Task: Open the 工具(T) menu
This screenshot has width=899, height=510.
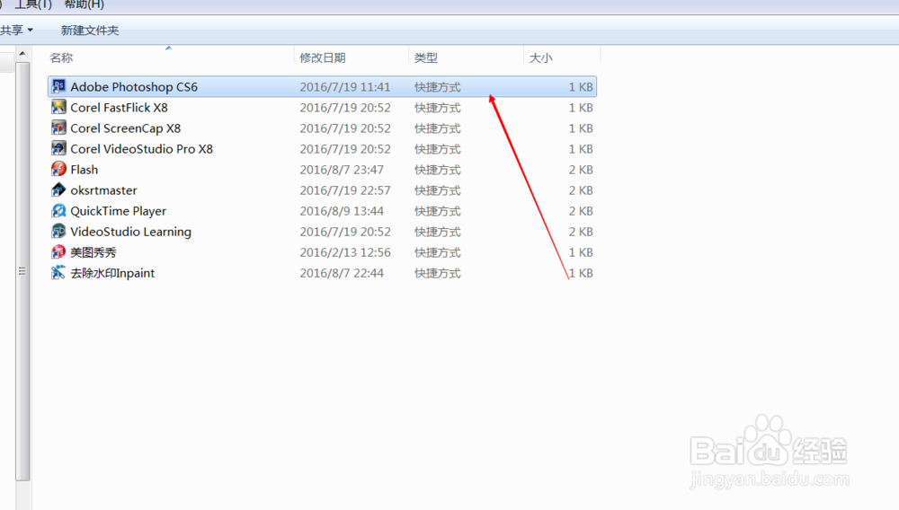Action: click(32, 4)
